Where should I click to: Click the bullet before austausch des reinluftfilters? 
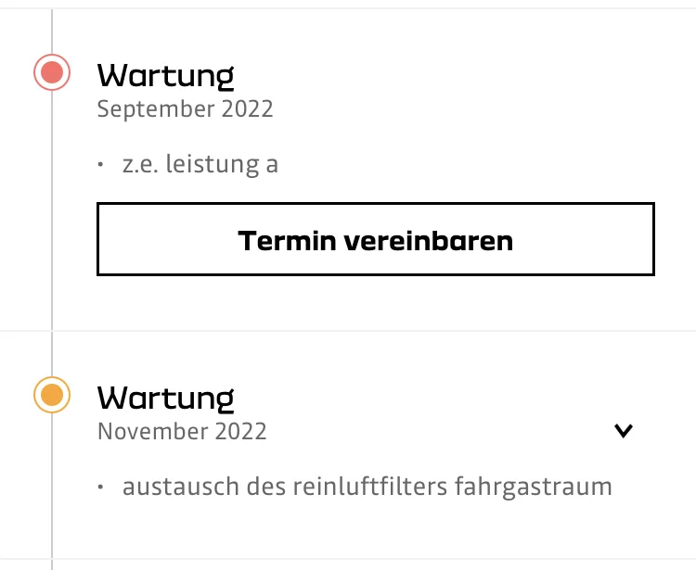100,488
